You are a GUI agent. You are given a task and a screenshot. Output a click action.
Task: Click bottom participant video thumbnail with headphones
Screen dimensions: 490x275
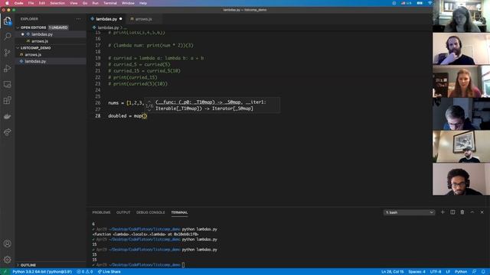pos(461,180)
